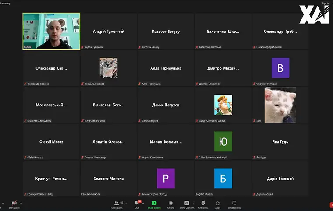Turn on camera with Start Video
333x211 pixels.
(14, 204)
